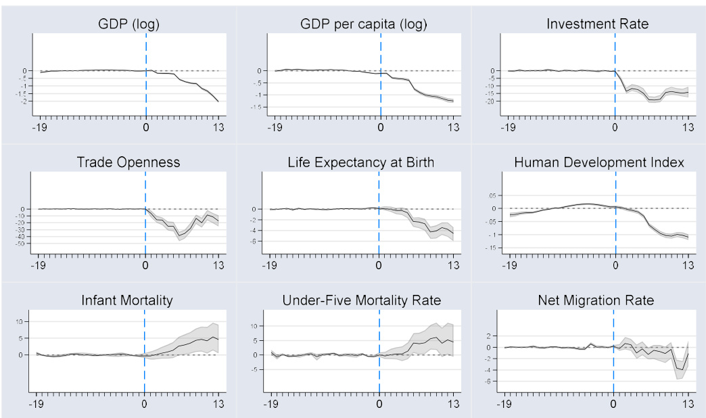
Task: Click the '-19' x-axis label under GDP (log)
Action: coord(40,129)
